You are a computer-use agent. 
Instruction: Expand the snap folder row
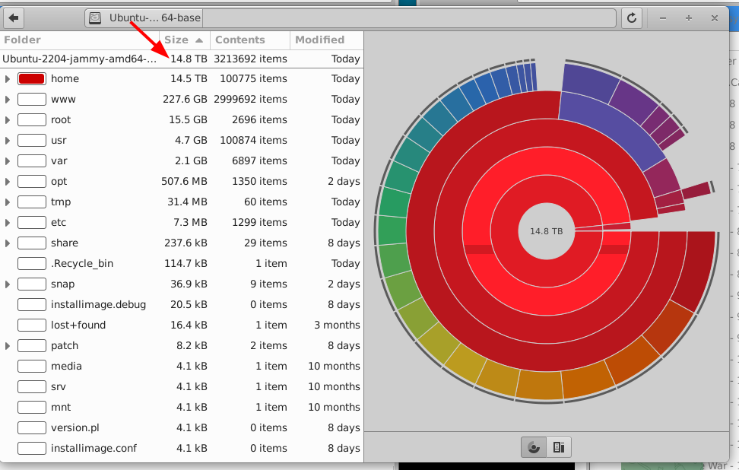click(x=8, y=284)
